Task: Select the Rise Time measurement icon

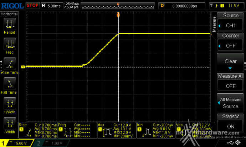Action: point(10,64)
